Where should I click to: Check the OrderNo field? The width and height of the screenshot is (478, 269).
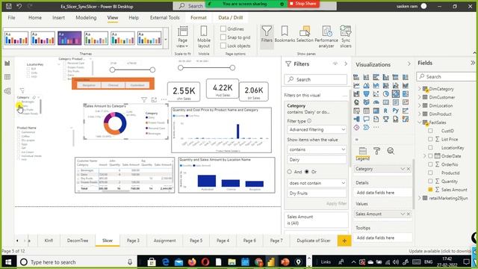(x=430, y=164)
